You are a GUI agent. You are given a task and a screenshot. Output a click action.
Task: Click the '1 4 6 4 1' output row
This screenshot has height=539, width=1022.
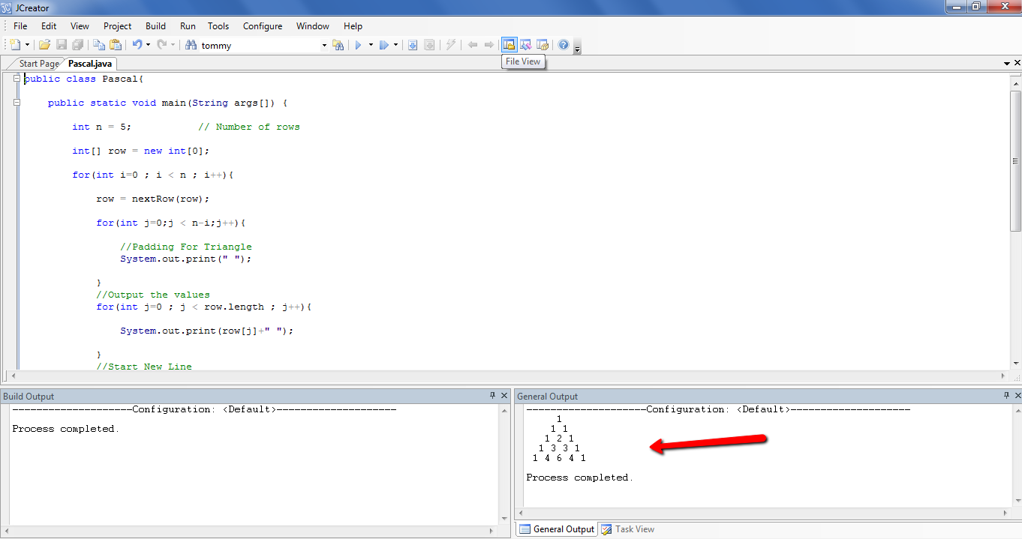pyautogui.click(x=559, y=458)
